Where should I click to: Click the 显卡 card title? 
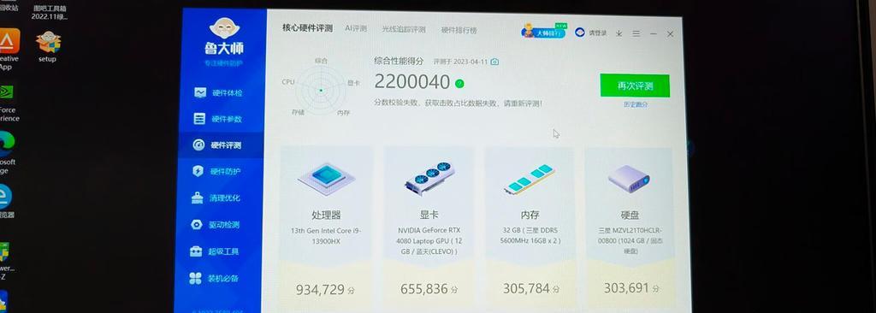tap(429, 216)
